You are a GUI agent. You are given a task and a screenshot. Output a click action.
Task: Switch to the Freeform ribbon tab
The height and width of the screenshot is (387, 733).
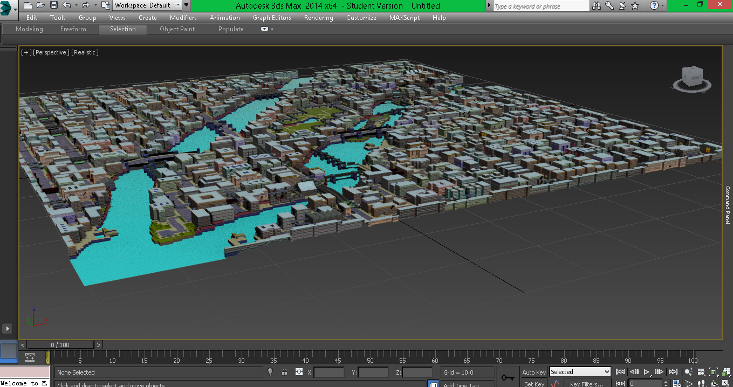coord(73,29)
